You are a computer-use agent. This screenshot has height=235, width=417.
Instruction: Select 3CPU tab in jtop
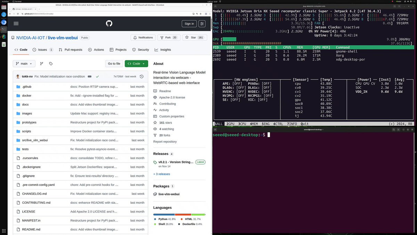click(243, 124)
